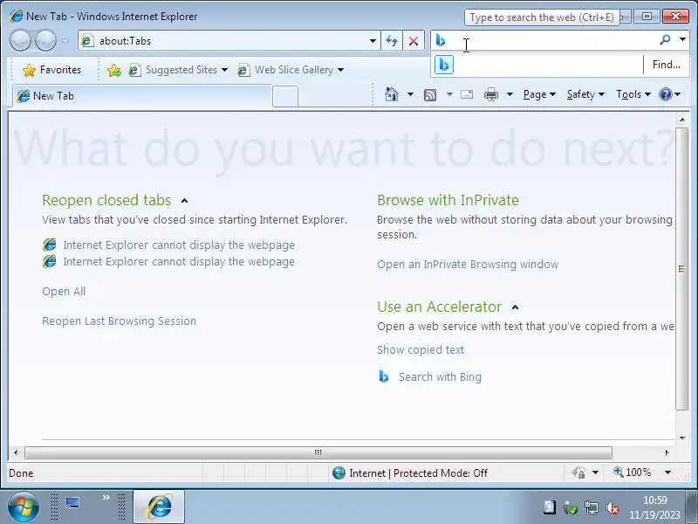This screenshot has width=698, height=524.
Task: Click the Forward navigation button
Action: [x=45, y=41]
